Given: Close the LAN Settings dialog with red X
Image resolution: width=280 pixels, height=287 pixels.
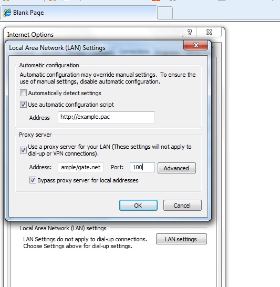Looking at the screenshot, I should [x=196, y=45].
